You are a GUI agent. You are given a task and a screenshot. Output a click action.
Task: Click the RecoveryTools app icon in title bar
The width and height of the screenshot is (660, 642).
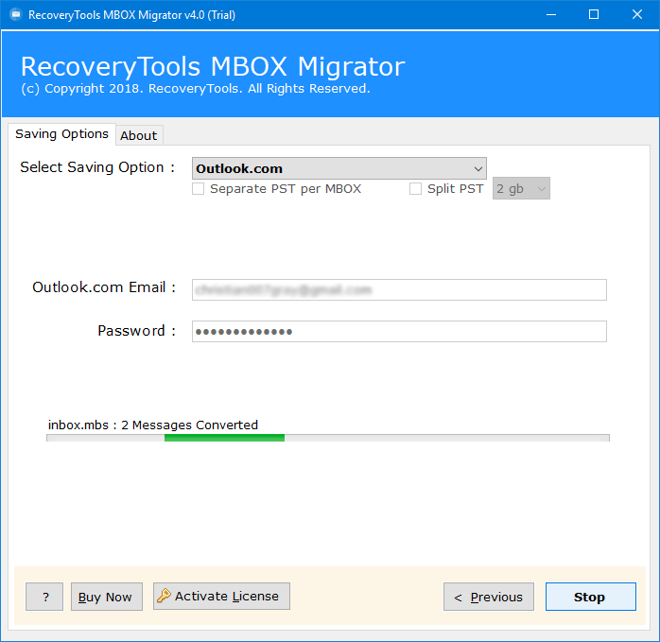click(15, 15)
